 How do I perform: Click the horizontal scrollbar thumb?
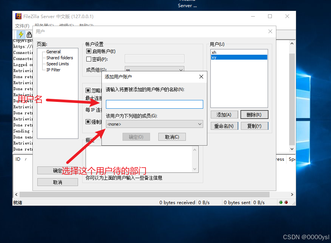pyautogui.click(x=145, y=194)
